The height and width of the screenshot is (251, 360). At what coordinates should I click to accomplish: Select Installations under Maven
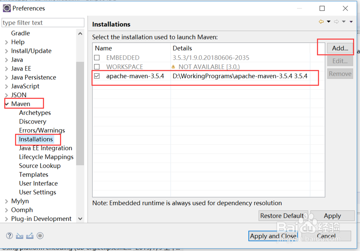pyautogui.click(x=36, y=139)
